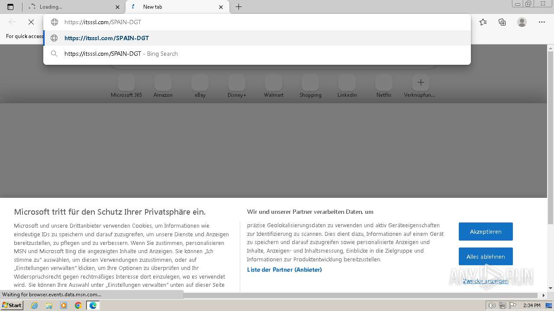Click the vertical scrollbar down arrow
Image resolution: width=554 pixels, height=311 pixels.
(551, 288)
